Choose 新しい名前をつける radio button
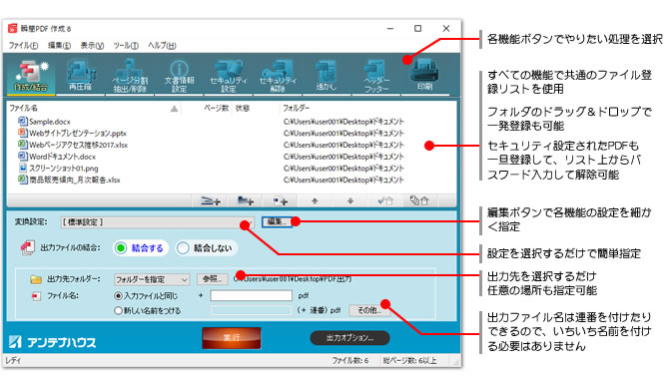Image resolution: width=669 pixels, height=378 pixels. 118,310
